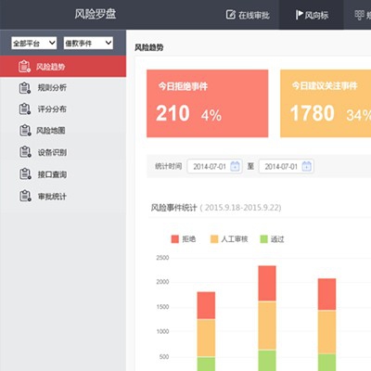Click the tallest middle stacked bar

click(267, 318)
